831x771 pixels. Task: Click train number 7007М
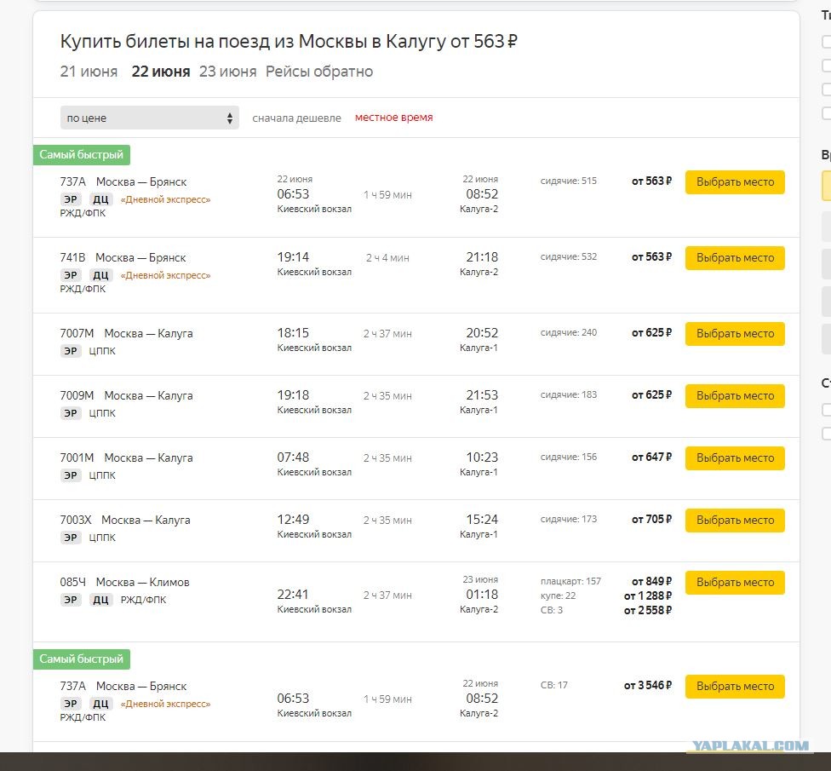[77, 334]
